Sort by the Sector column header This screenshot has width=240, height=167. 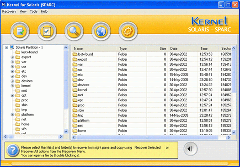click(x=225, y=48)
